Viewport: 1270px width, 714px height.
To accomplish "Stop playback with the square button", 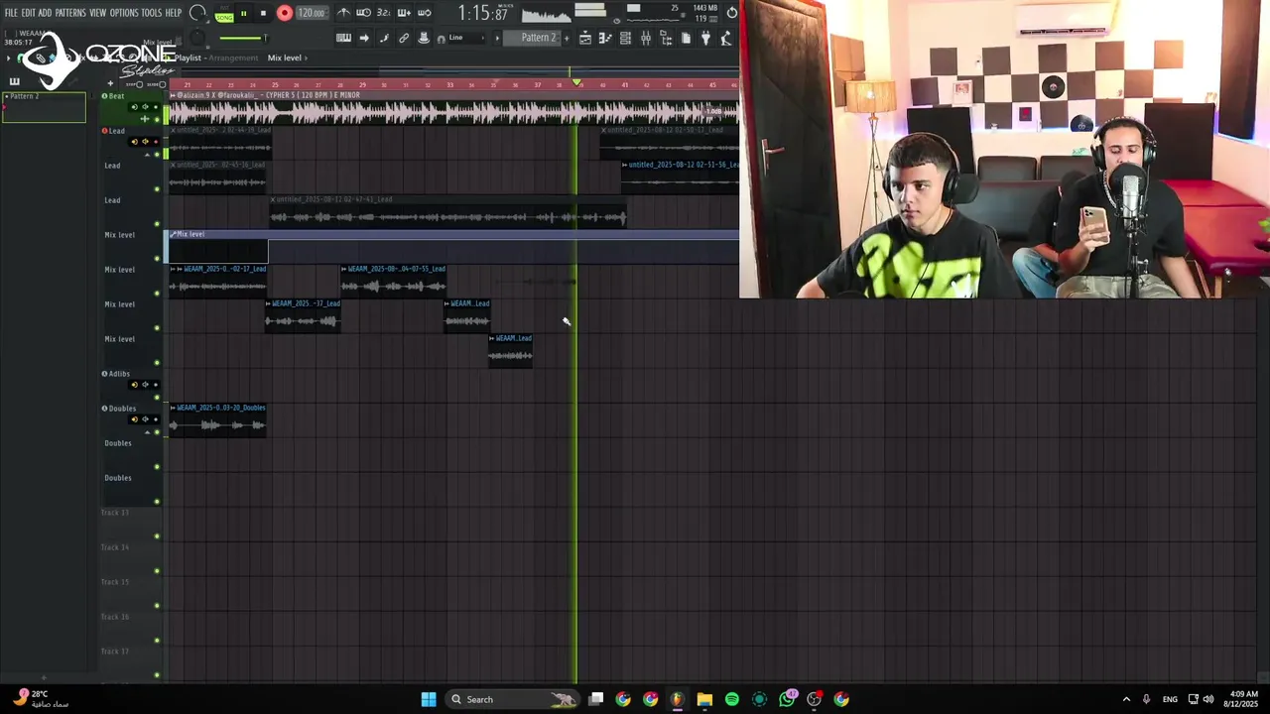I will [263, 14].
